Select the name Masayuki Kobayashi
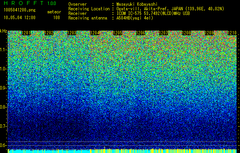Image resolution: width=240 pixels, height=153 pixels. (137, 4)
